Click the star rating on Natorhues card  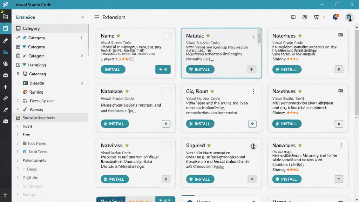coord(292,59)
